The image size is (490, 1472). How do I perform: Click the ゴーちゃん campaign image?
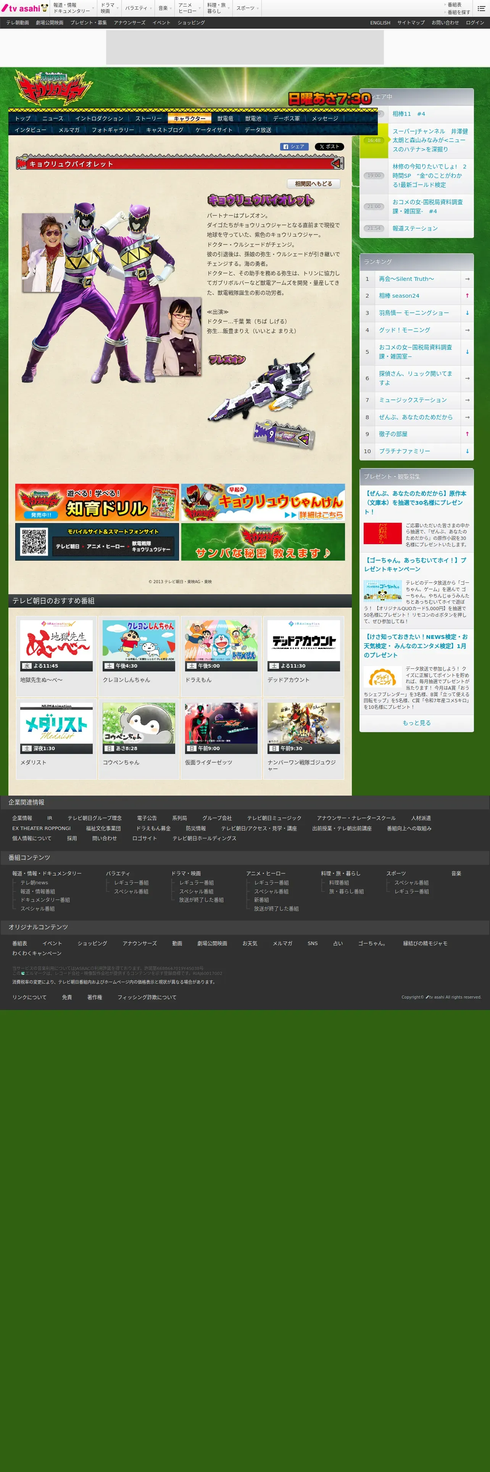click(382, 590)
